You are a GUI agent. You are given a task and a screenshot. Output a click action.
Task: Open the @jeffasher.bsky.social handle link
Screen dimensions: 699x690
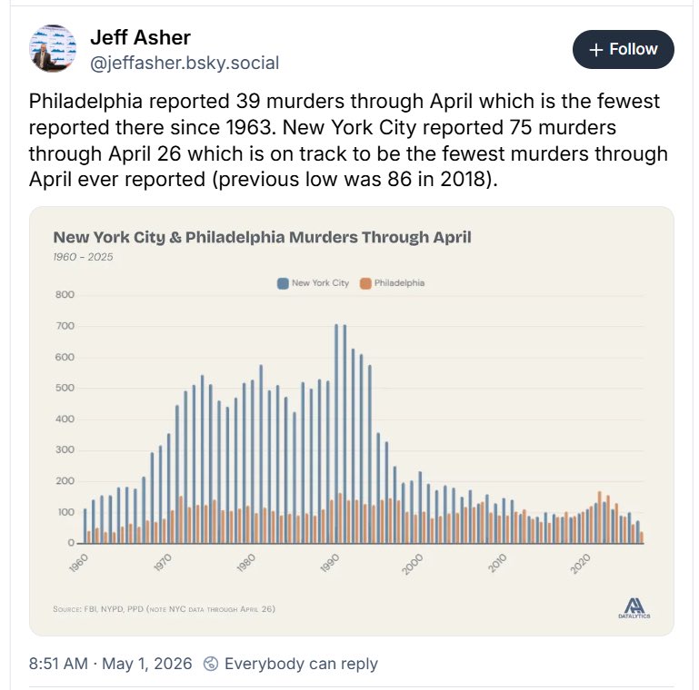click(x=185, y=63)
